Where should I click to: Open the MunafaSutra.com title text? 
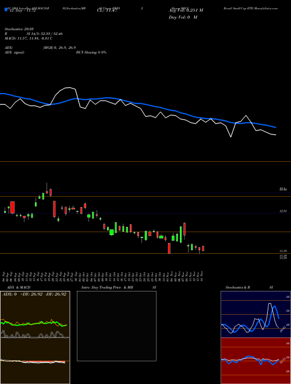tap(251, 8)
